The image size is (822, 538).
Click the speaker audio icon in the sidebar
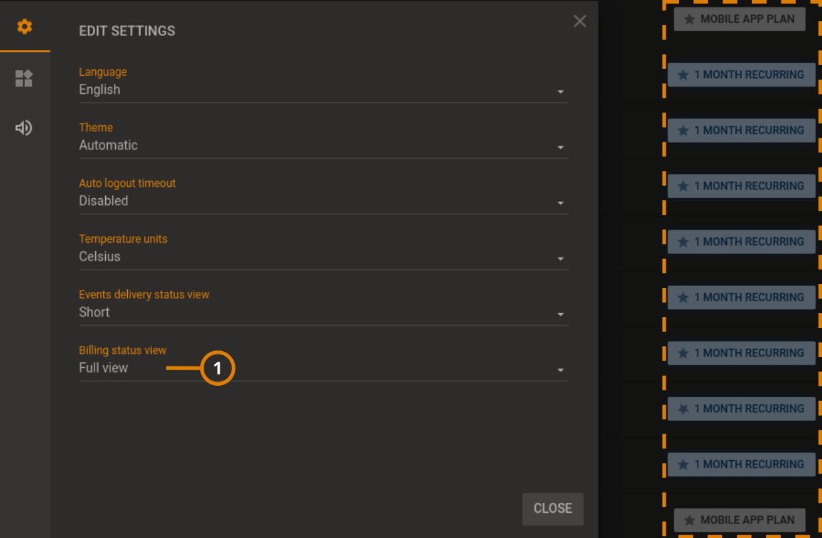pos(24,128)
